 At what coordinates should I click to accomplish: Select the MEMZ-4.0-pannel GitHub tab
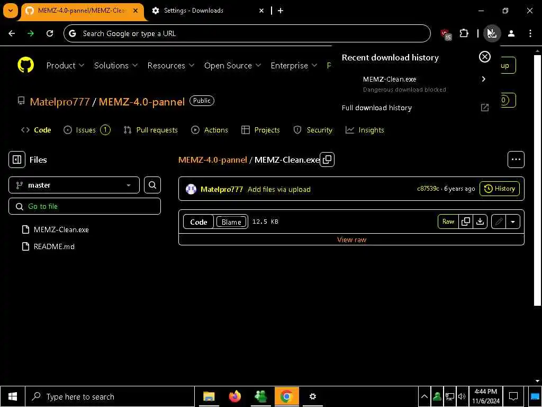click(83, 11)
